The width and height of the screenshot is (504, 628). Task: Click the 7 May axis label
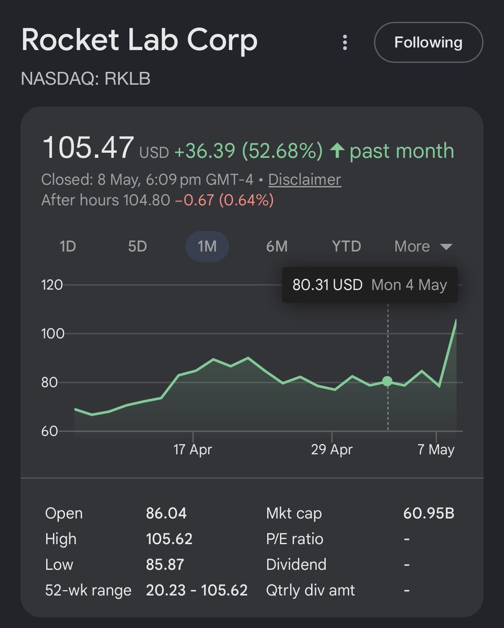coord(436,450)
